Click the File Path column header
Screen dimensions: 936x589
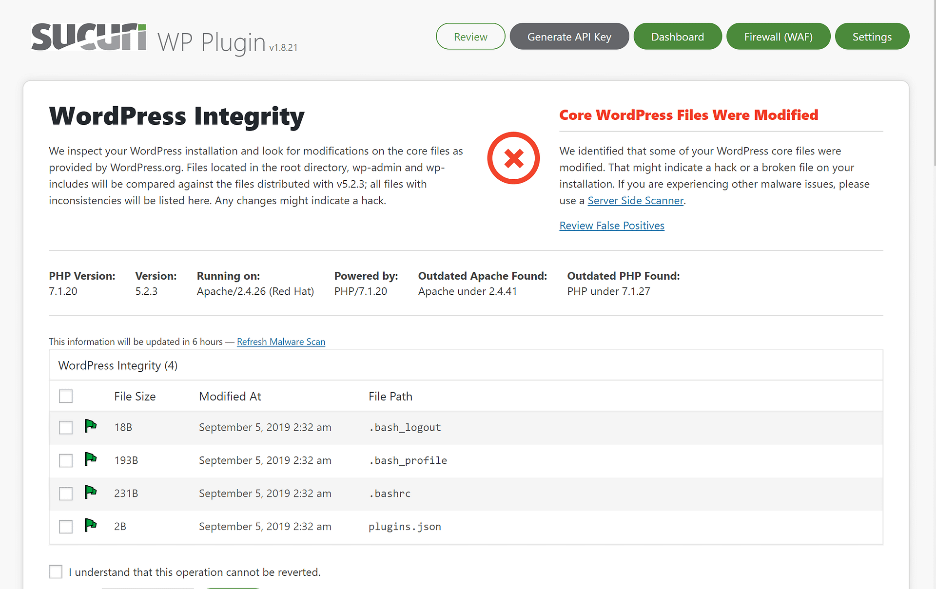coord(390,397)
